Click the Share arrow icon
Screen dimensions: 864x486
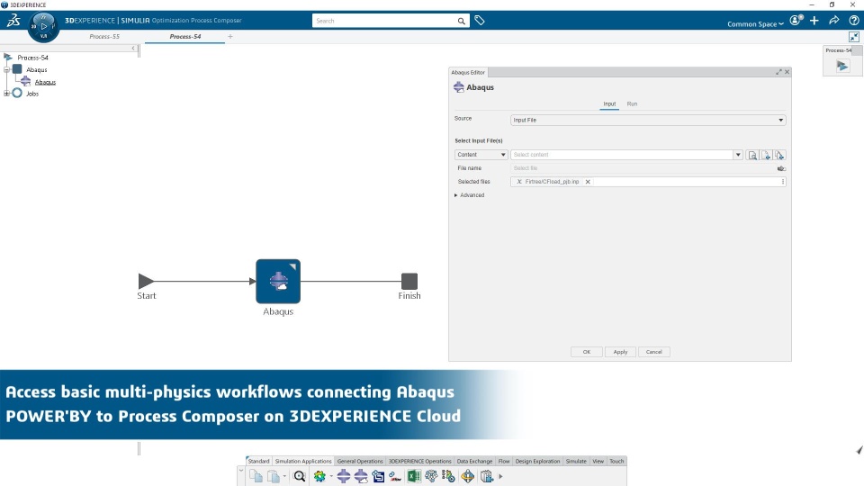[834, 21]
